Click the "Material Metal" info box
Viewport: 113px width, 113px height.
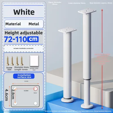click(x=24, y=24)
